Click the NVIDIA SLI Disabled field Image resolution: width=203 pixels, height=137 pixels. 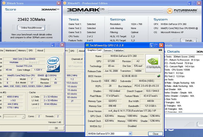point(132,126)
